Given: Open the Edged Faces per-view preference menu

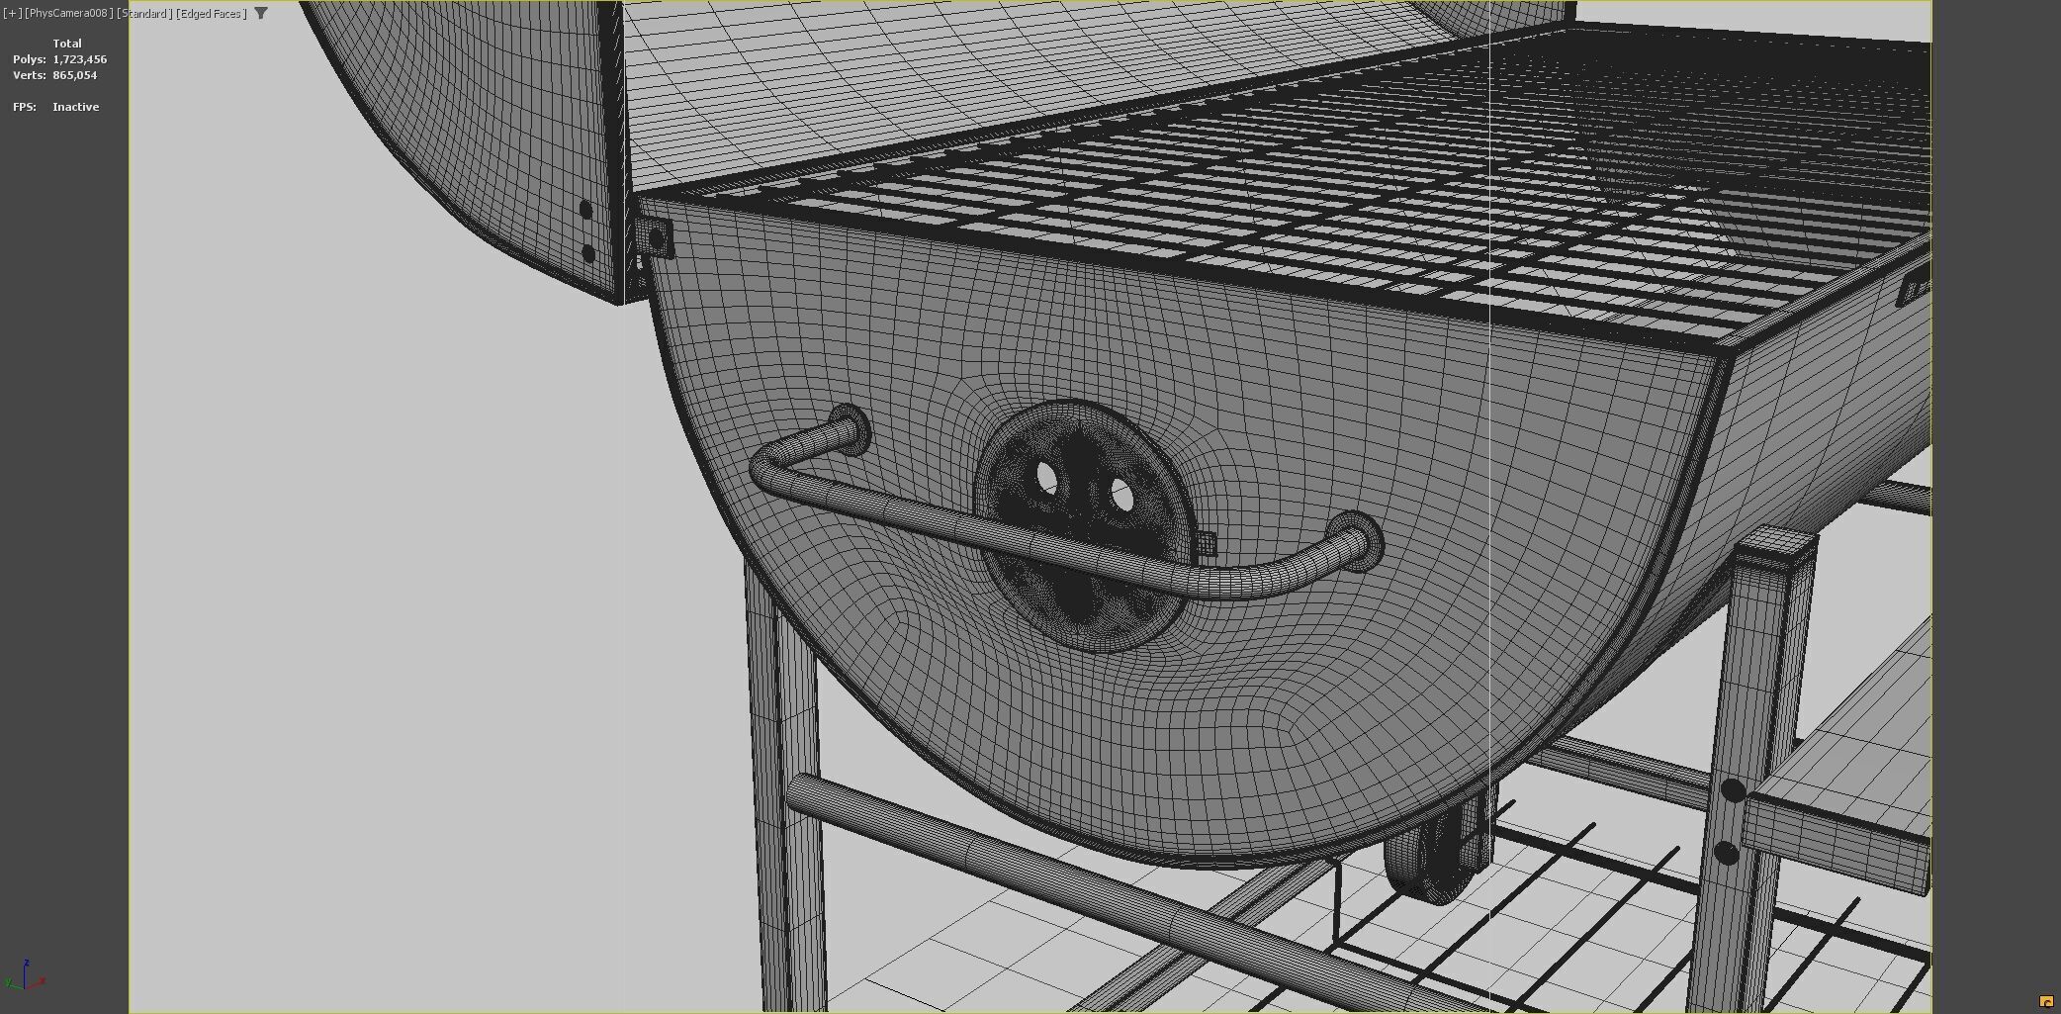Looking at the screenshot, I should [212, 14].
